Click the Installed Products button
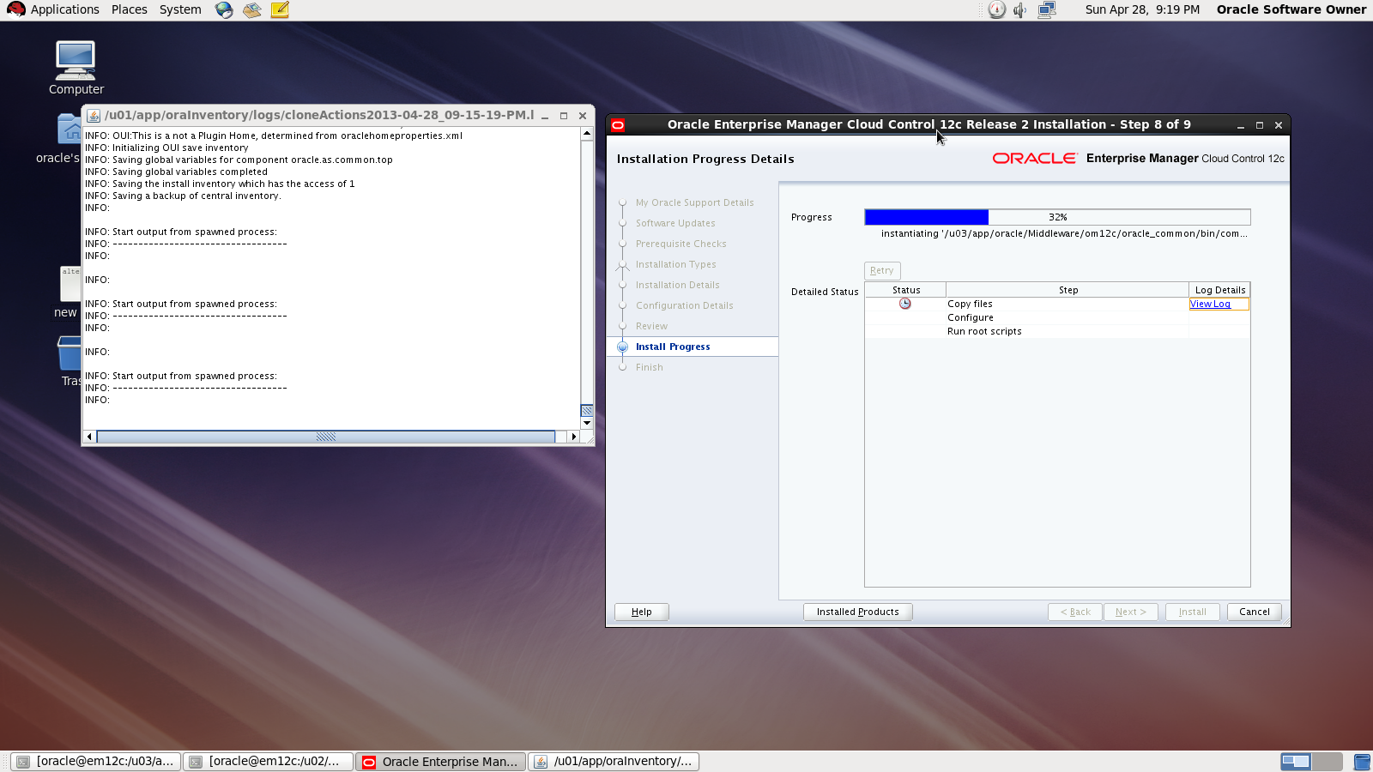The width and height of the screenshot is (1373, 772). coord(857,612)
